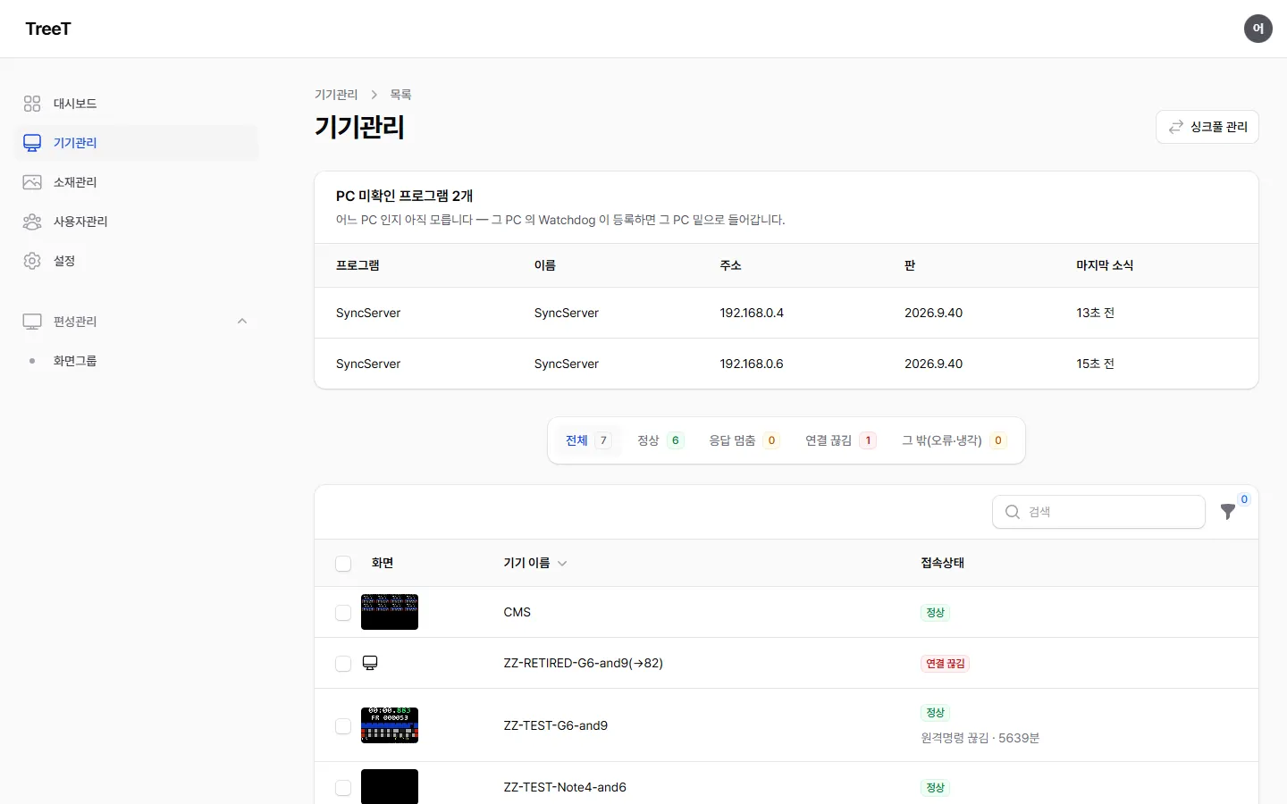Click the 15초 전 last-seen cell

tap(1096, 364)
